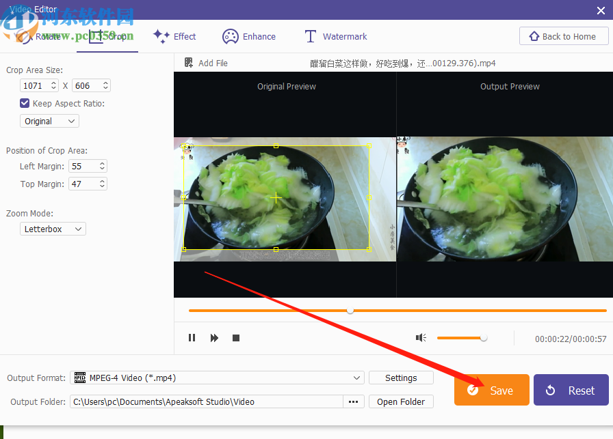Click the MPEG format icon
The height and width of the screenshot is (439, 613).
click(x=80, y=378)
